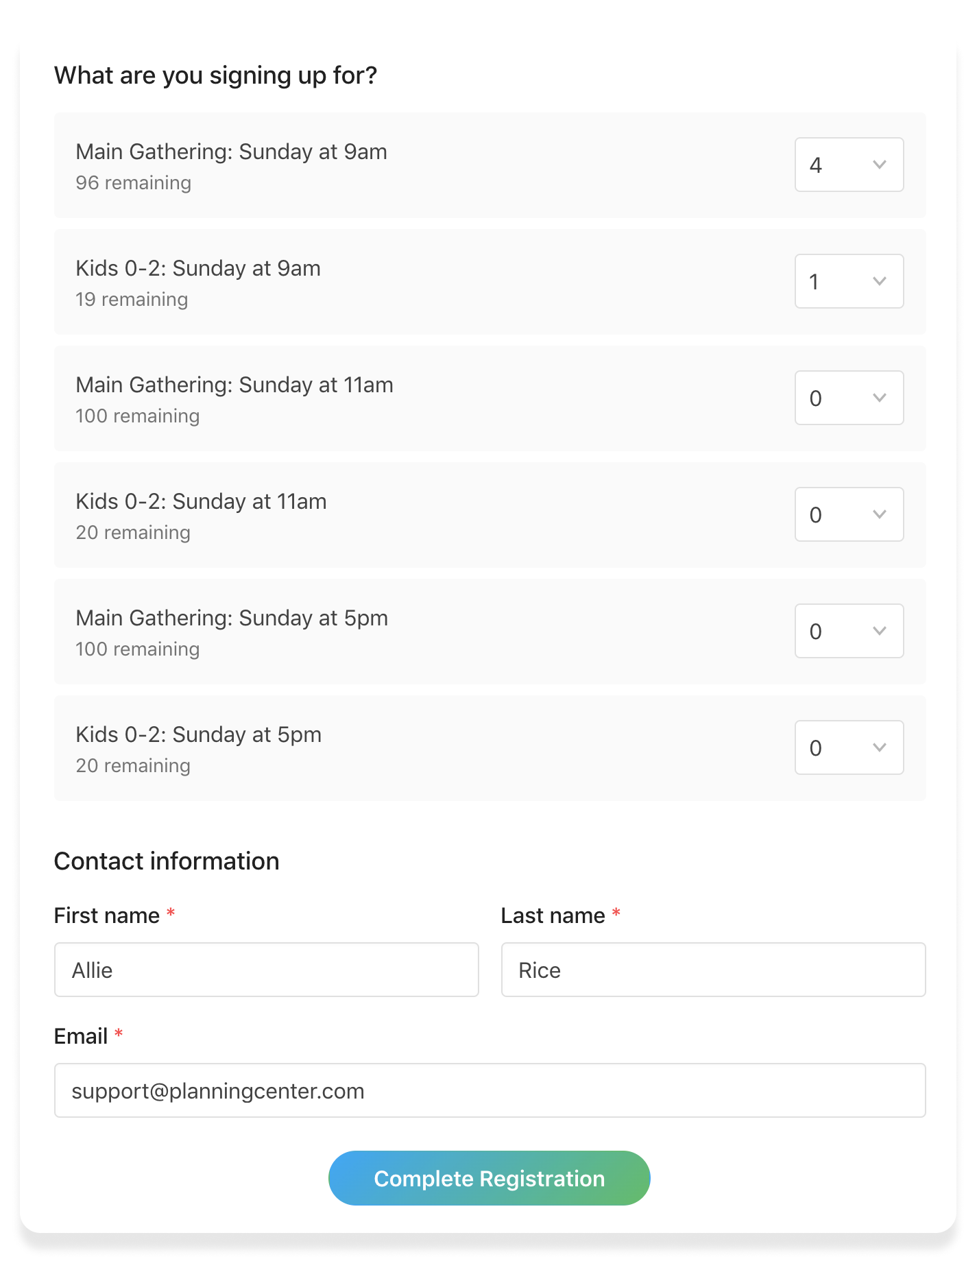The width and height of the screenshot is (977, 1270).
Task: Focus the Email input field
Action: [x=490, y=1090]
